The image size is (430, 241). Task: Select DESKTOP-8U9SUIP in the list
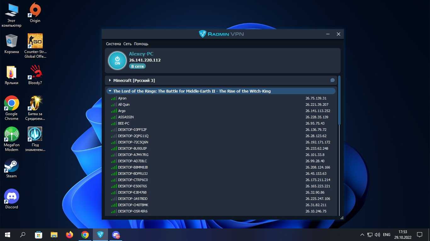[221, 148]
